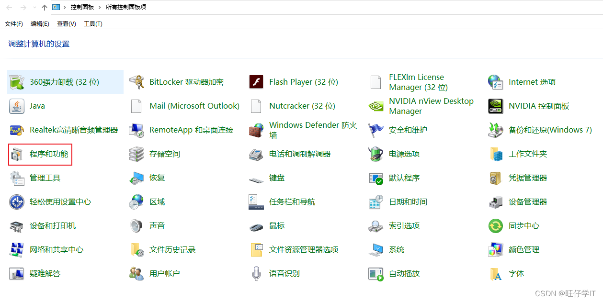Expand the recent locations dropdown arrow
Image resolution: width=603 pixels, height=302 pixels.
pyautogui.click(x=34, y=8)
